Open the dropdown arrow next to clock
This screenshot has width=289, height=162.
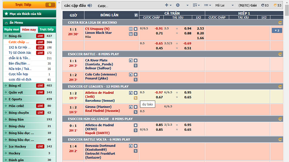point(188,5)
